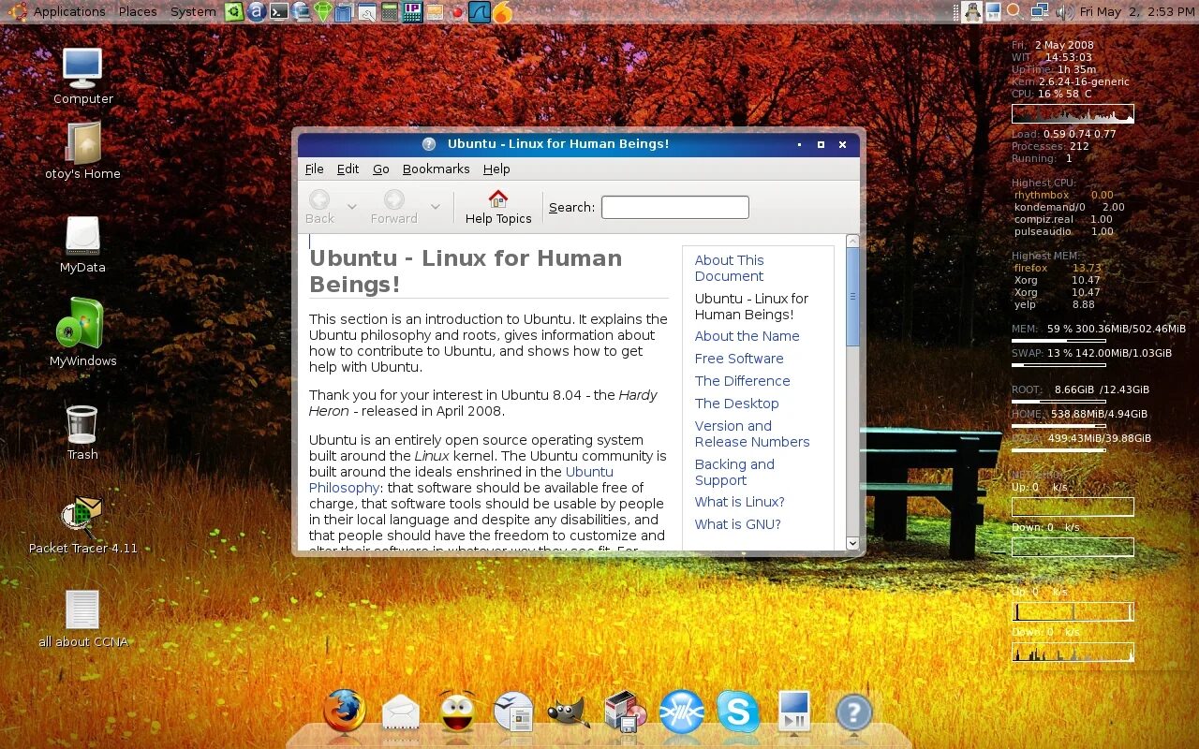Open Skype from the dock
This screenshot has width=1199, height=749.
[738, 712]
